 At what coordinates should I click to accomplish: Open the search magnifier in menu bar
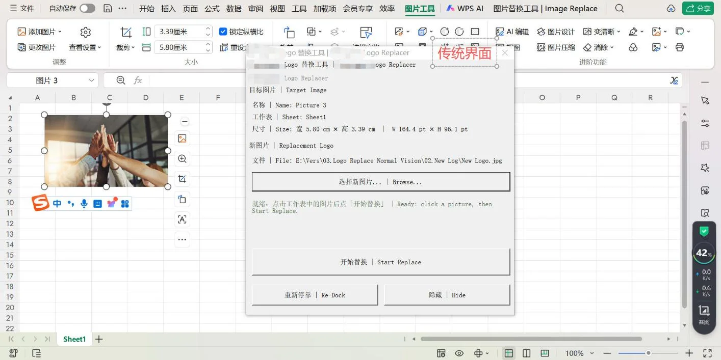point(620,8)
